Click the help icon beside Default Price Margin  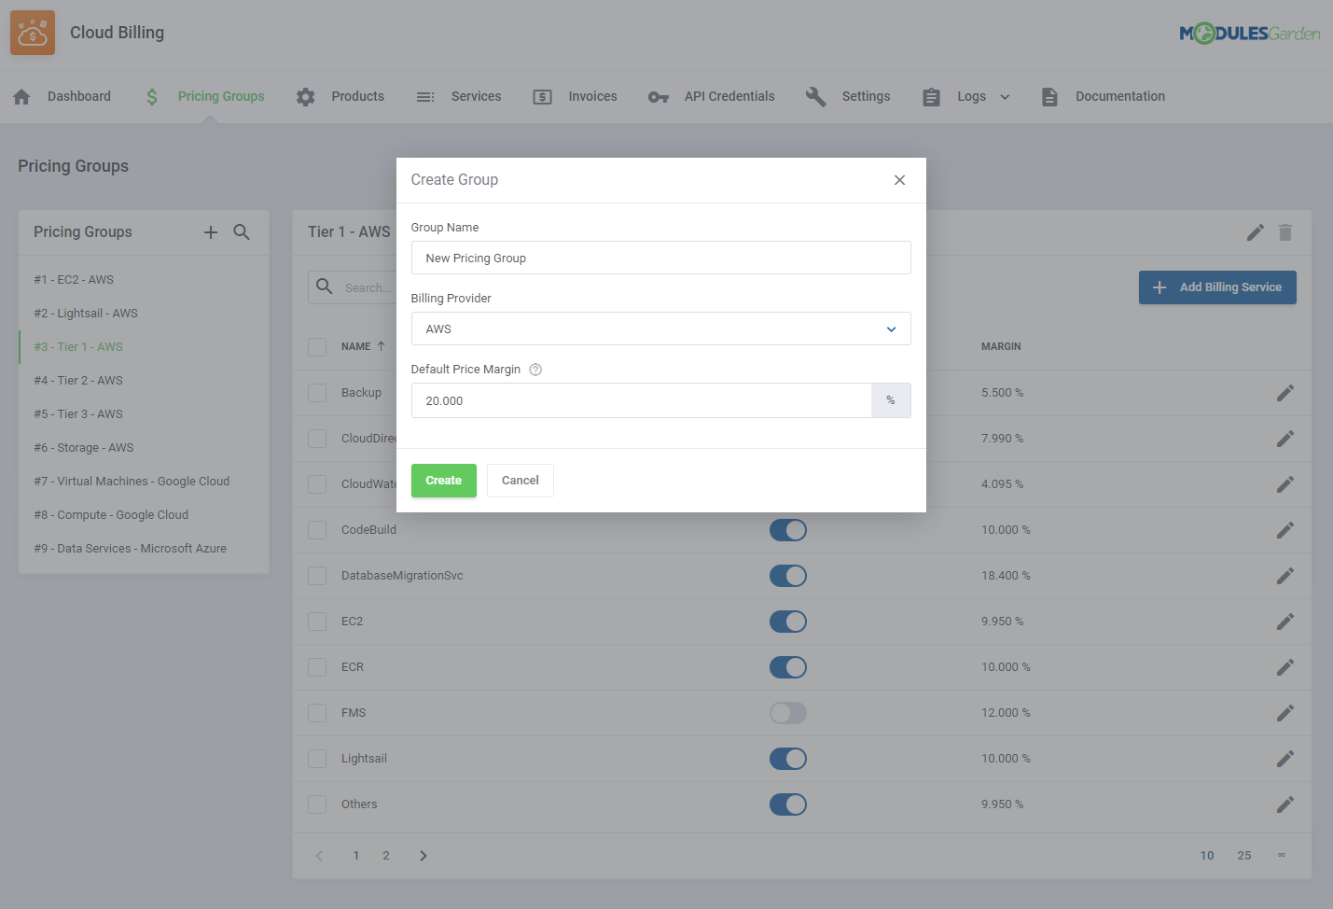pos(535,370)
